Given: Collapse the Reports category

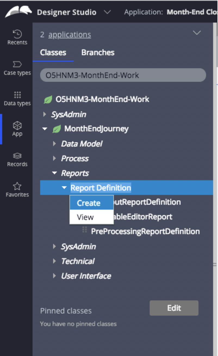Looking at the screenshot, I should [55, 173].
